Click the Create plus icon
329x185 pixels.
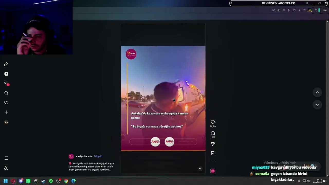(x=6, y=112)
